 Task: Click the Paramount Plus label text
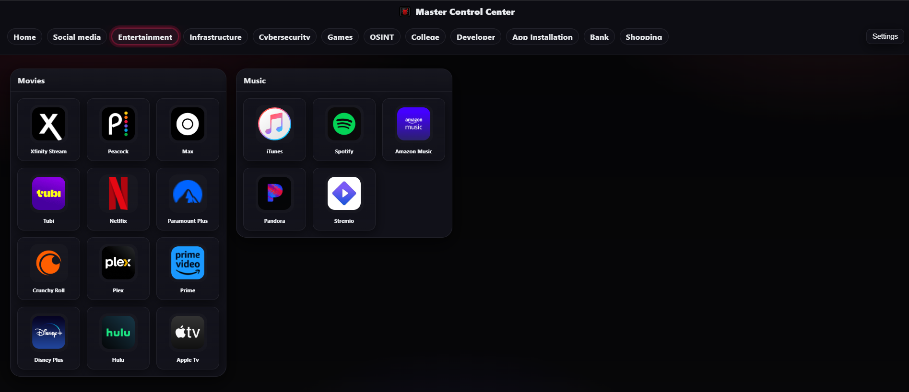click(x=188, y=221)
